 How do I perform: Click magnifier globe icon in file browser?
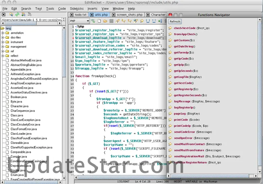[11, 15]
